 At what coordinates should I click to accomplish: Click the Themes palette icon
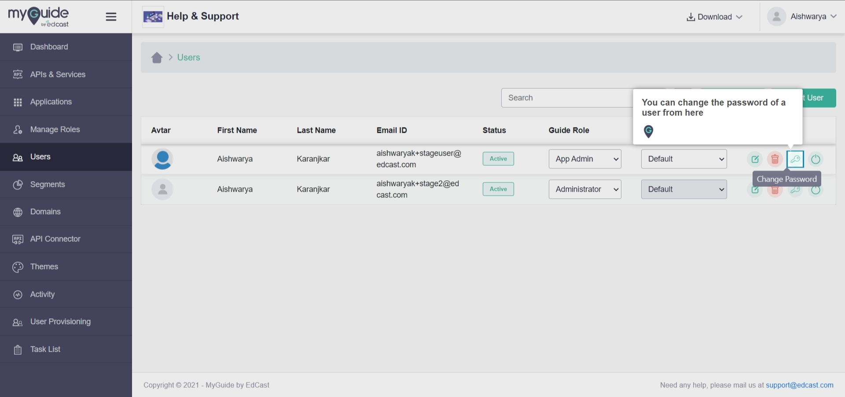18,267
